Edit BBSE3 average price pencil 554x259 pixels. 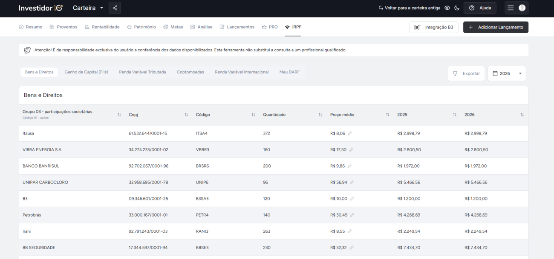pyautogui.click(x=352, y=248)
